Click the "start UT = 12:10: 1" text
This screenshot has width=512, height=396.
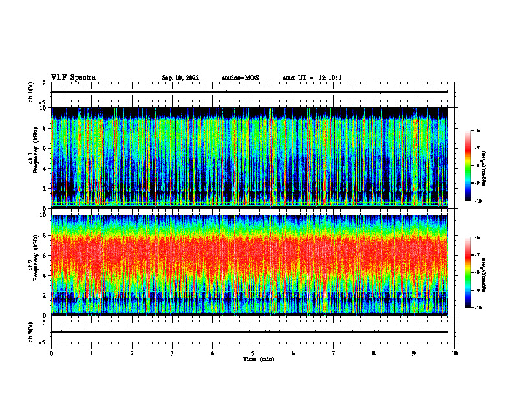tap(312, 78)
